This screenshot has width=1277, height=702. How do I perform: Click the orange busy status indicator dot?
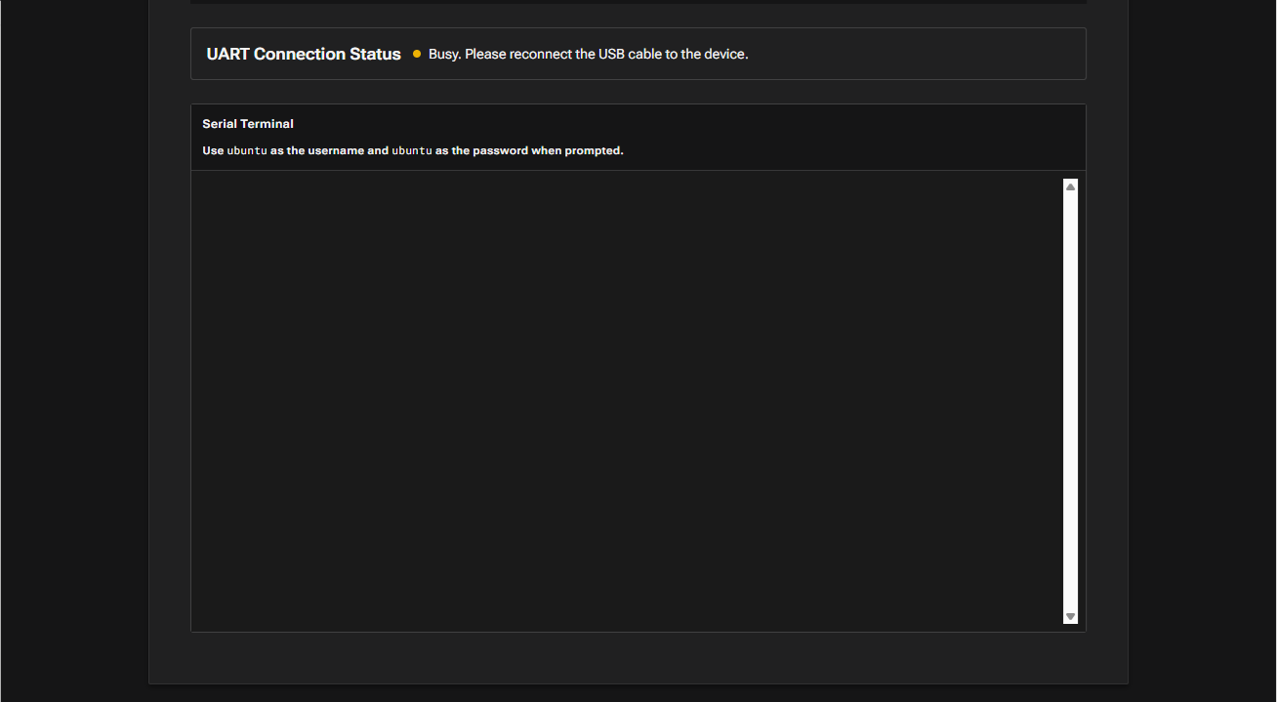pos(417,54)
